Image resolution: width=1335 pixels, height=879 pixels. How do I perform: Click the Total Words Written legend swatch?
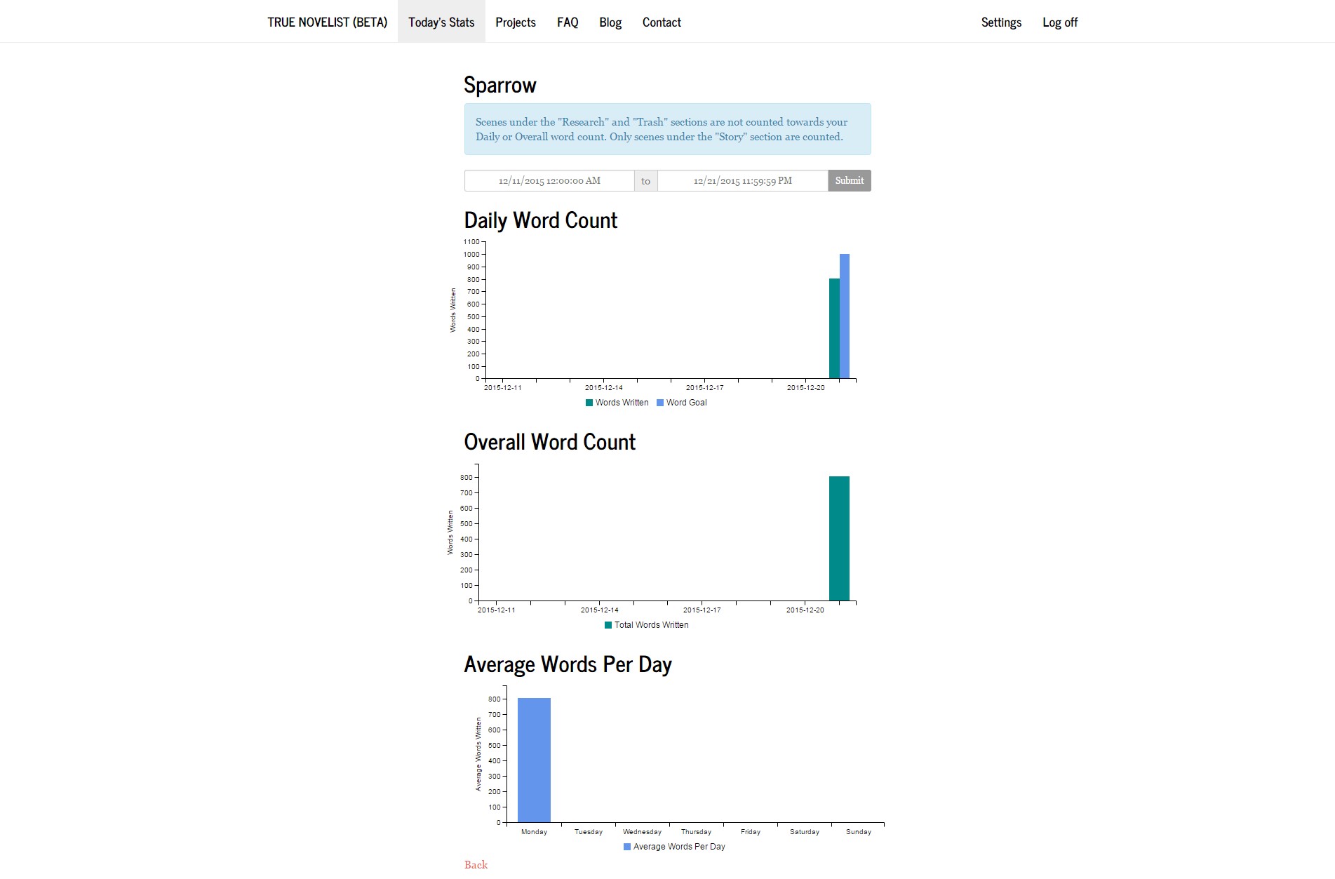tap(608, 625)
